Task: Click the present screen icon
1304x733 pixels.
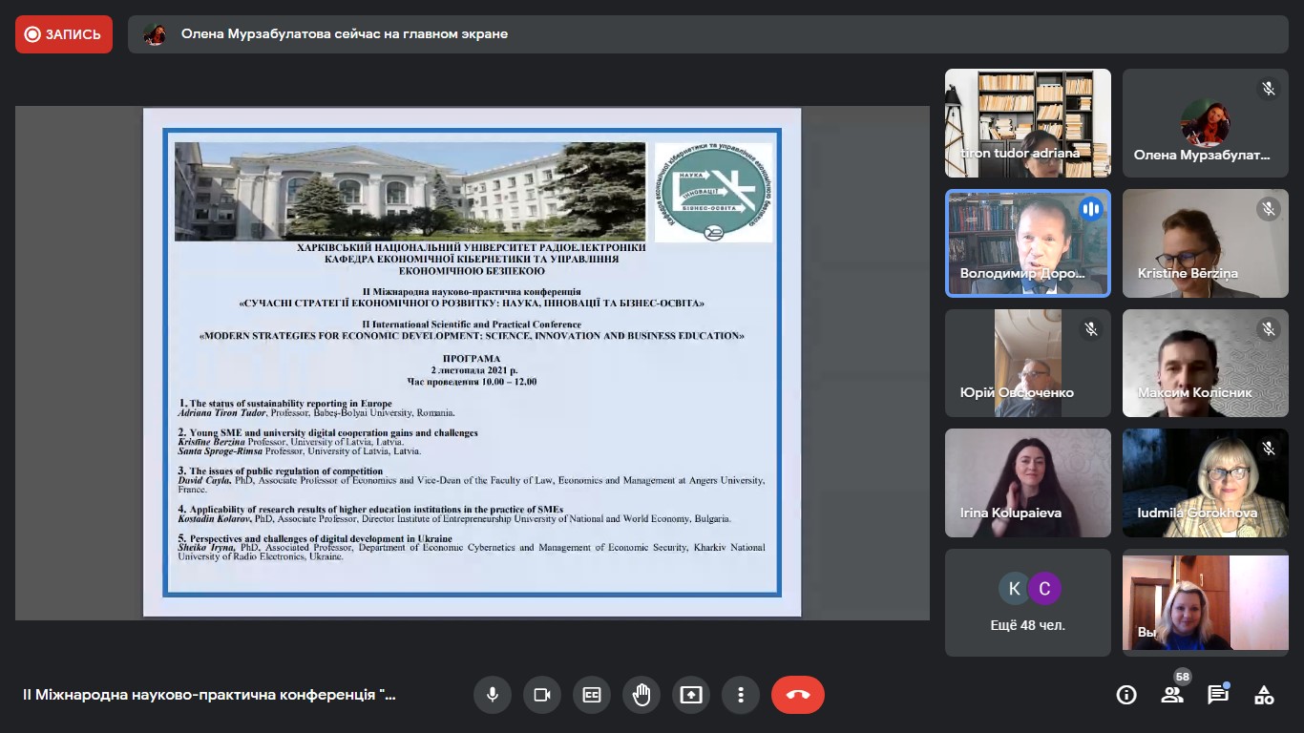Action: click(x=691, y=695)
